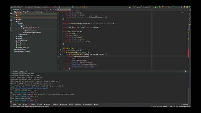The image size is (201, 113).
Task: Expand Scratches and Consoles
Action: (13, 51)
